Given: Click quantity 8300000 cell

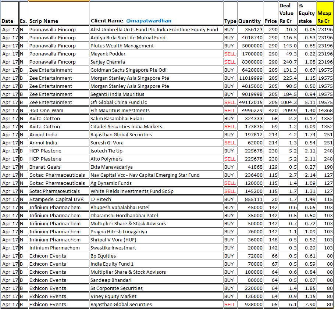Looking at the screenshot, I should [250, 62].
